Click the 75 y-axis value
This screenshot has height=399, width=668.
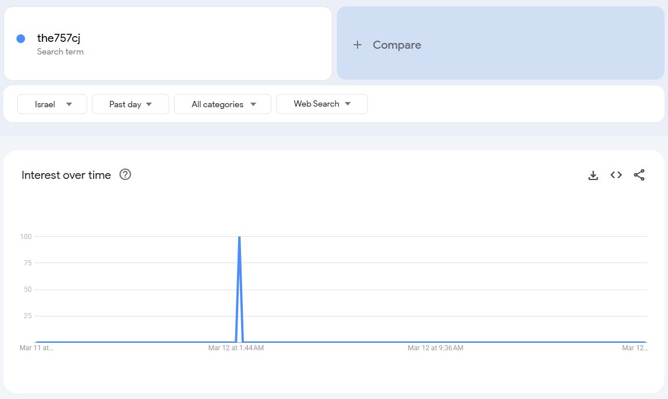28,263
